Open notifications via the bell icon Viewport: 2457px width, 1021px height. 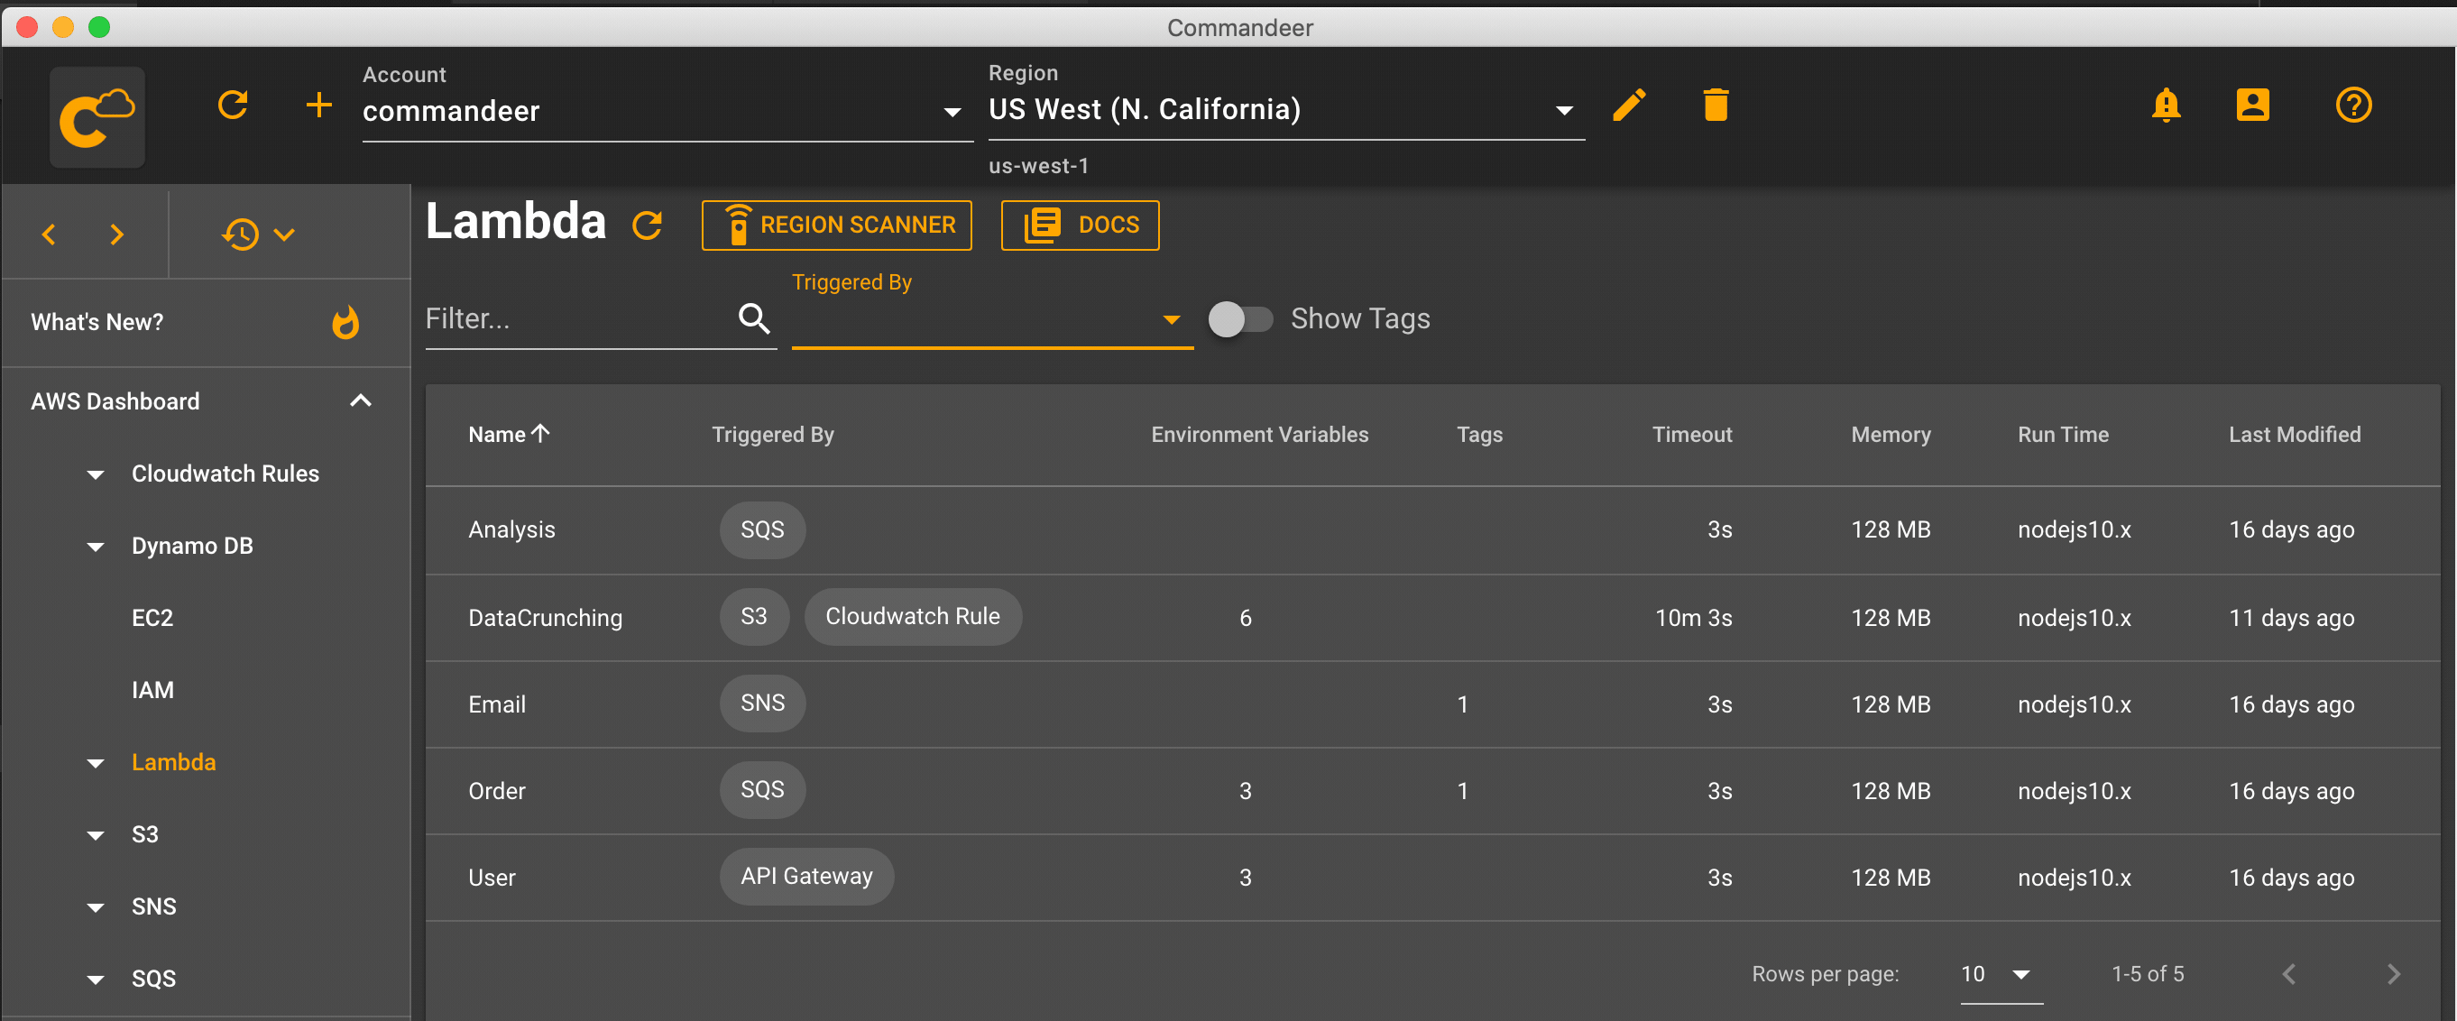[2166, 105]
